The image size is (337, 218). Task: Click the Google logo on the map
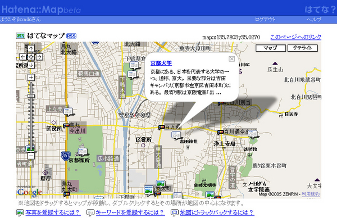(30, 192)
